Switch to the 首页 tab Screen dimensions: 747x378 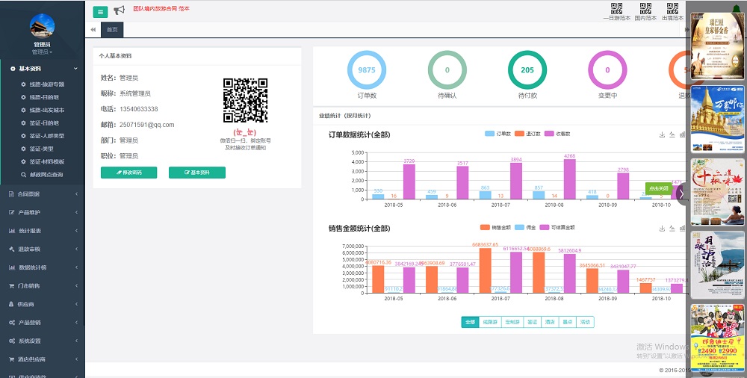tap(112, 30)
